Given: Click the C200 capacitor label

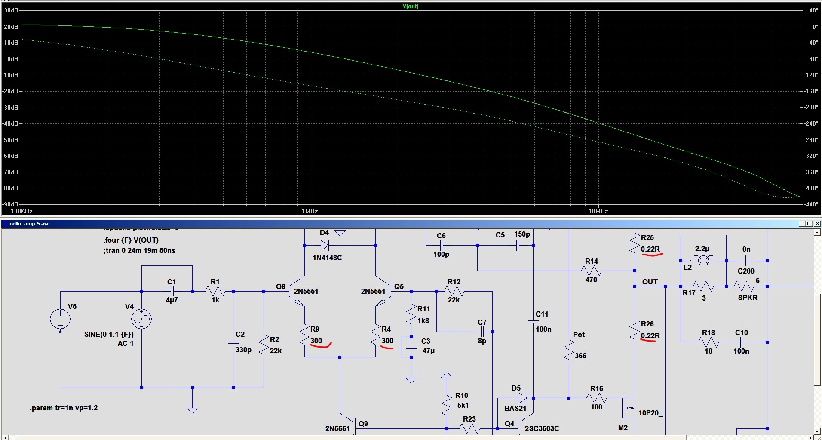Looking at the screenshot, I should tap(746, 271).
